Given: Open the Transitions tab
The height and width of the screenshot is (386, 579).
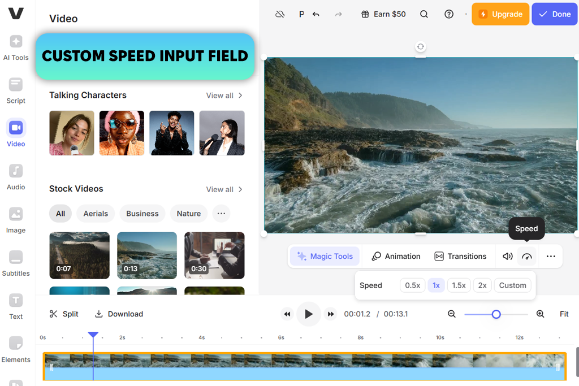Looking at the screenshot, I should tap(460, 256).
